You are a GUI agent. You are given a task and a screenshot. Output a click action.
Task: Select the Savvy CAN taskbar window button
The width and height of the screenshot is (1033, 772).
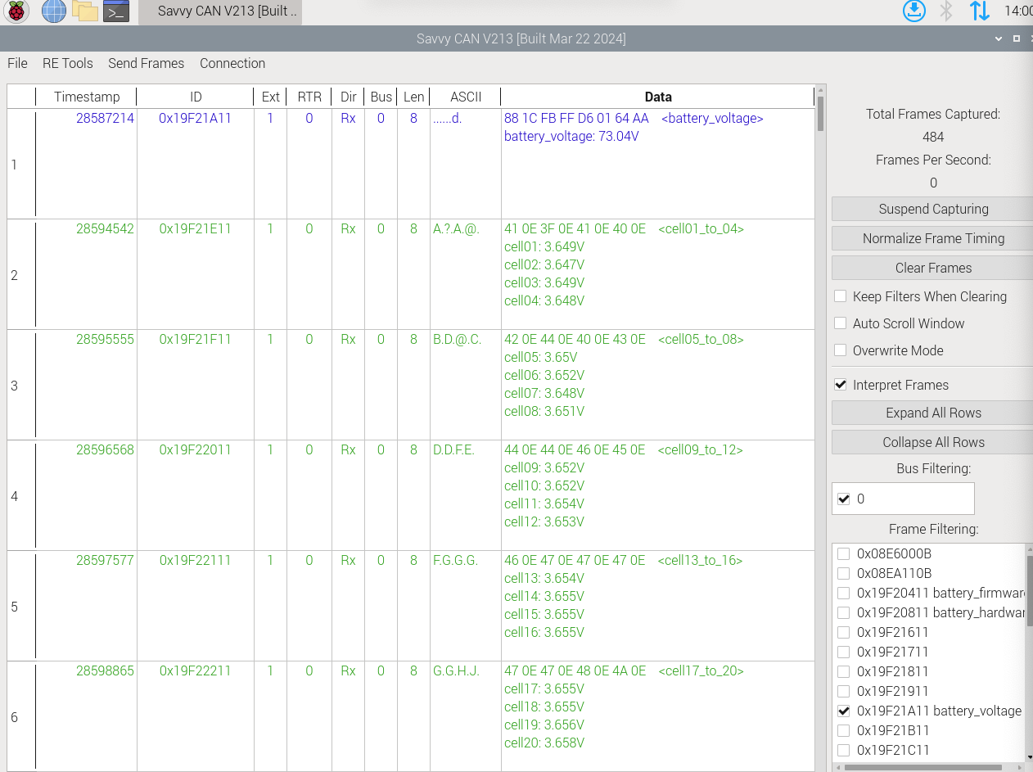[x=219, y=12]
